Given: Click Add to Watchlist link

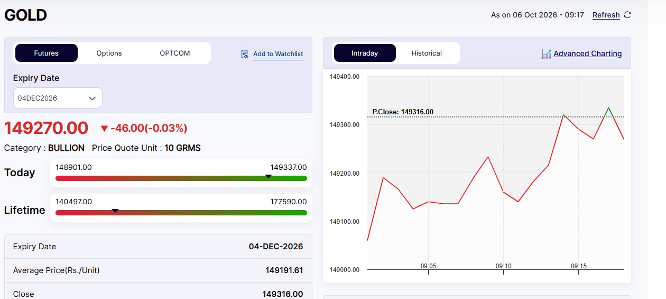Looking at the screenshot, I should pyautogui.click(x=278, y=54).
